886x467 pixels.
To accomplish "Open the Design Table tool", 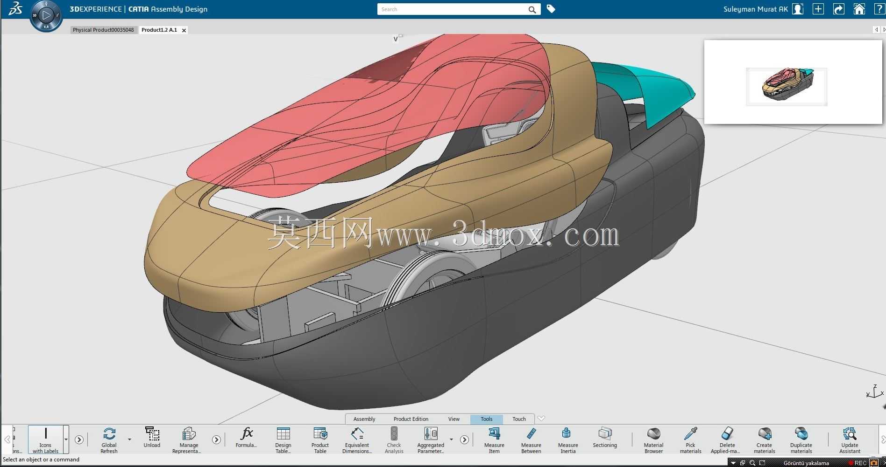I will [x=283, y=440].
